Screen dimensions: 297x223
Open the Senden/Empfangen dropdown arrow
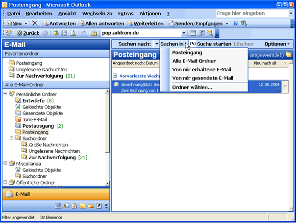coord(227,24)
